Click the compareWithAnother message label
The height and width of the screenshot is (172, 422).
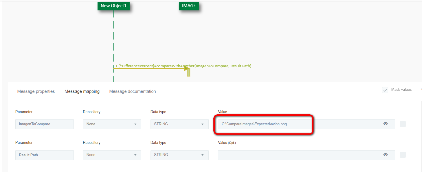coord(183,66)
